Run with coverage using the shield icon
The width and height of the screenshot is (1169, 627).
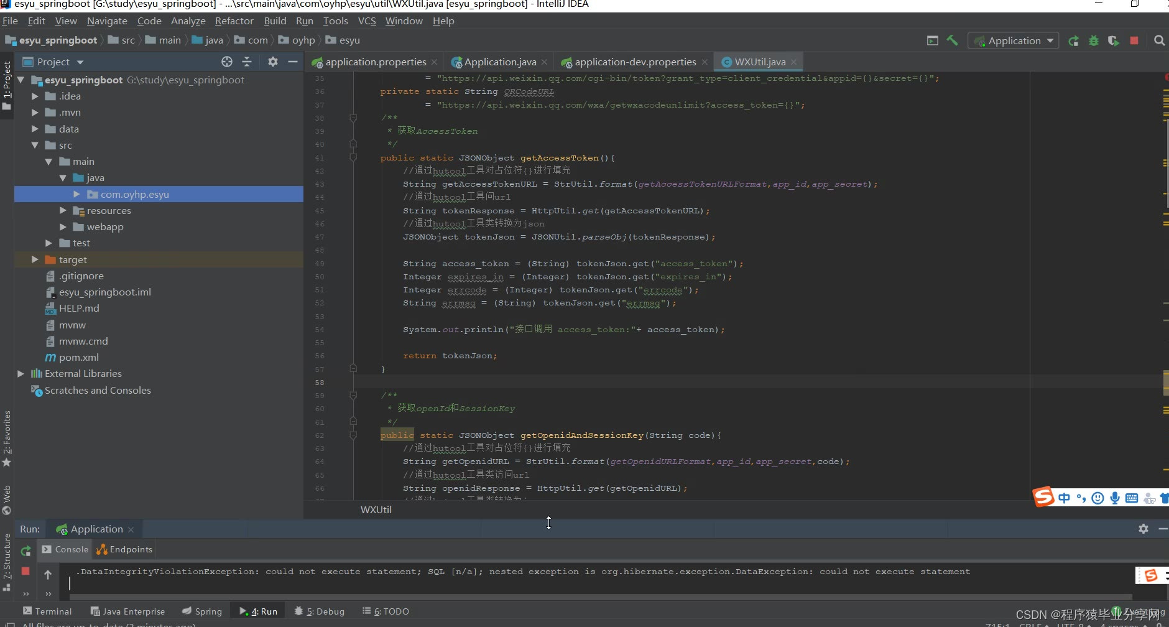tap(1114, 41)
